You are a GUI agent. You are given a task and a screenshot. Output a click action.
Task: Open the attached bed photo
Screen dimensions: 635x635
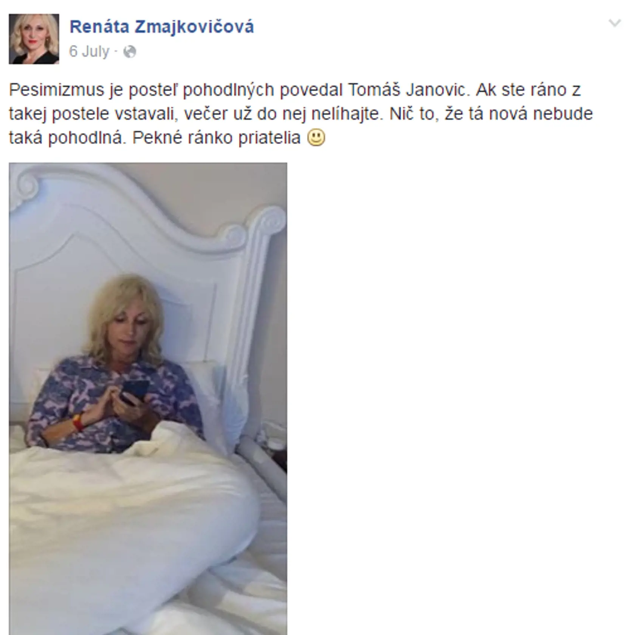pos(148,399)
